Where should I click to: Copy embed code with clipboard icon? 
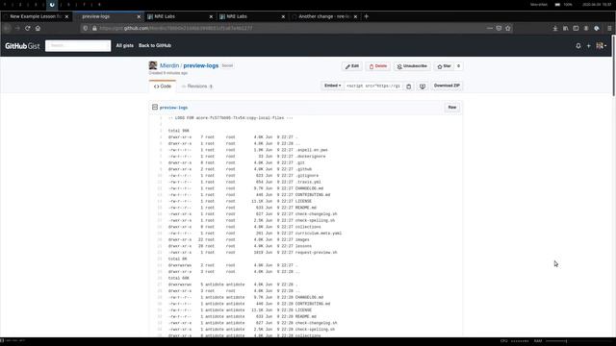pyautogui.click(x=408, y=86)
